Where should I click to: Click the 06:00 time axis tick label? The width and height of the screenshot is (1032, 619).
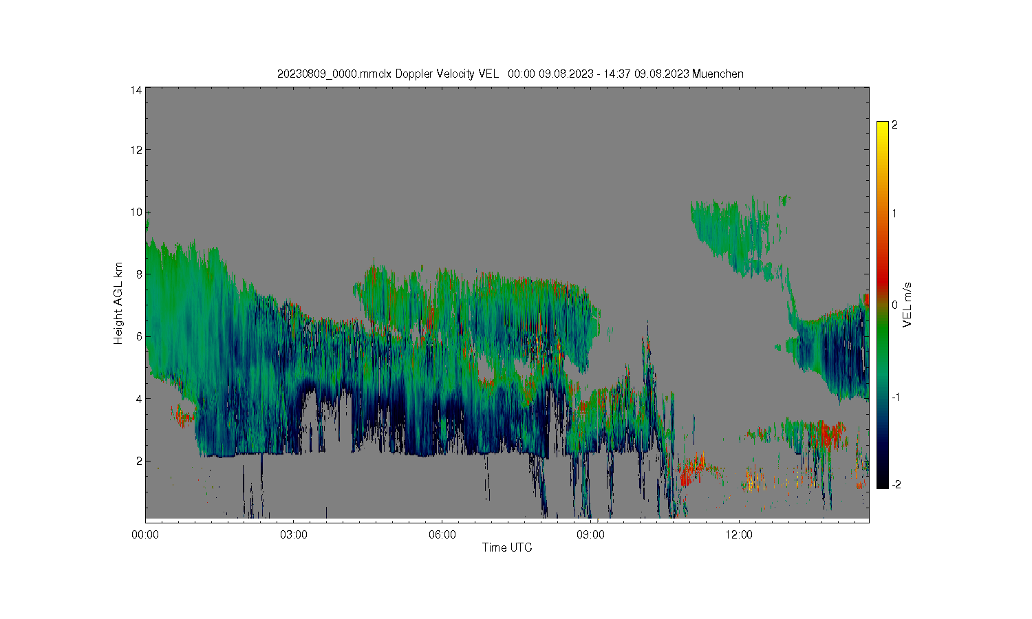(x=442, y=534)
